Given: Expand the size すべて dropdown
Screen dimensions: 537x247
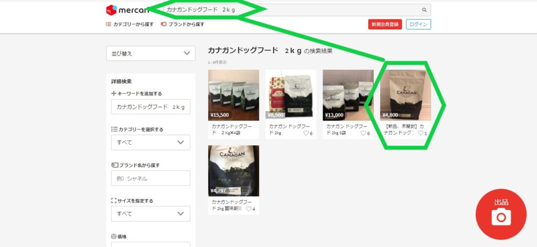Looking at the screenshot, I should pyautogui.click(x=151, y=213).
